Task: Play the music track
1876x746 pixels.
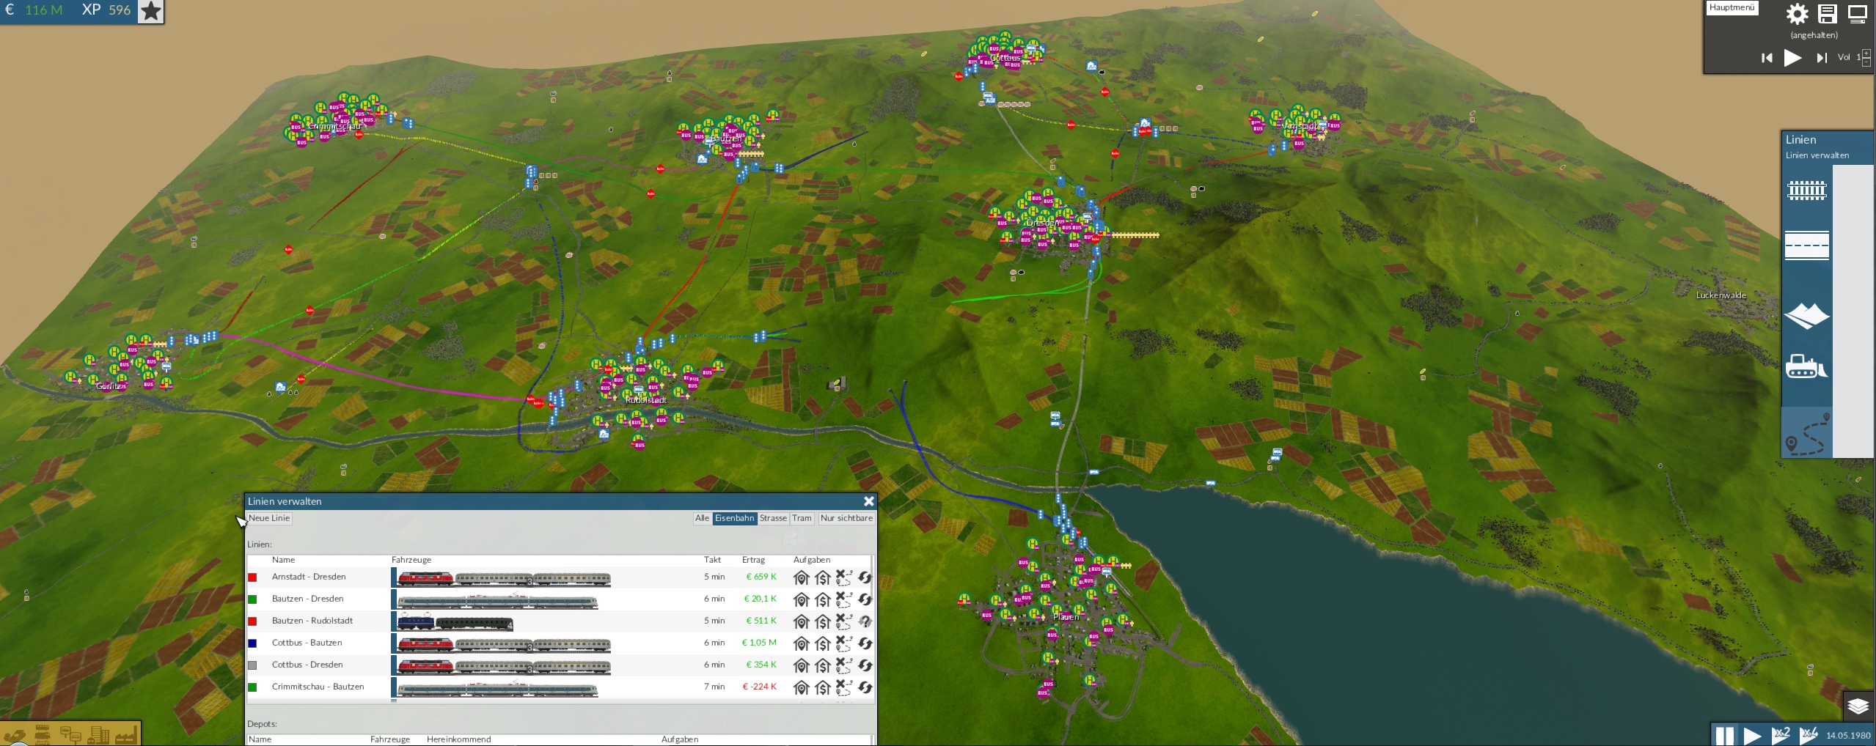Action: (x=1792, y=58)
